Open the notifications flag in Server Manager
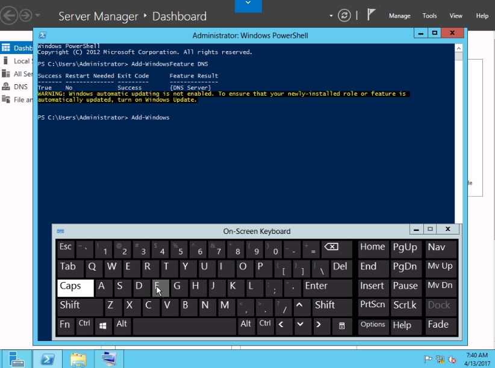Screen dimensions: 495x368 [372, 16]
